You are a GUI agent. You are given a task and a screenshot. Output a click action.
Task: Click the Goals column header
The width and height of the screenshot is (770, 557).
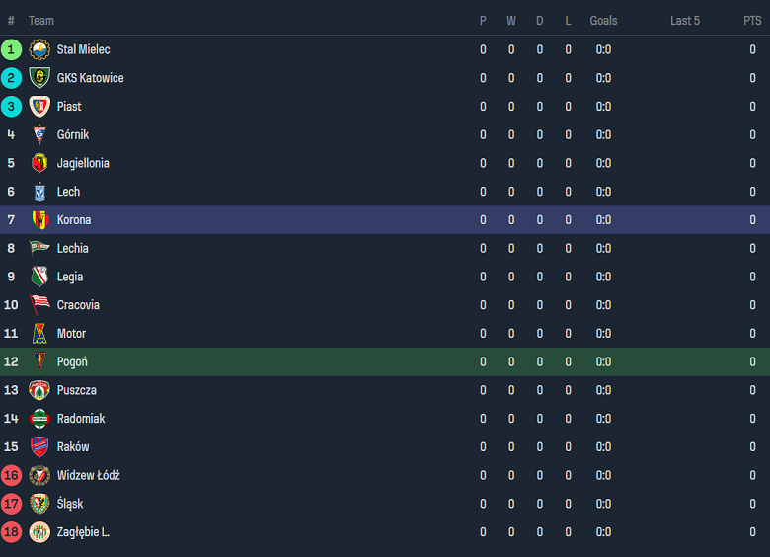pos(603,21)
